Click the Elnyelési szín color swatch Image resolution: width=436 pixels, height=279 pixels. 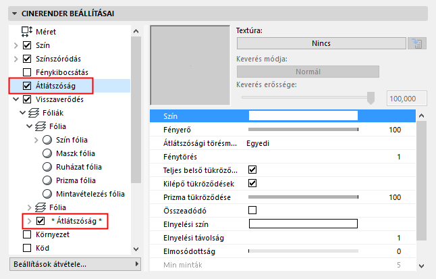[303, 224]
